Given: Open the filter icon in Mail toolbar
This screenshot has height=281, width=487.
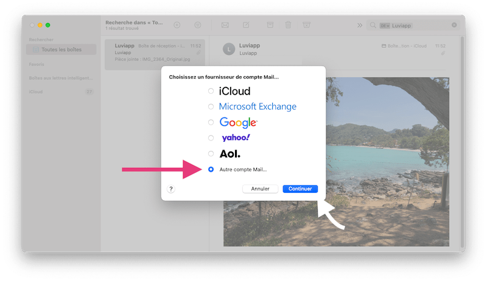Looking at the screenshot, I should [x=197, y=25].
